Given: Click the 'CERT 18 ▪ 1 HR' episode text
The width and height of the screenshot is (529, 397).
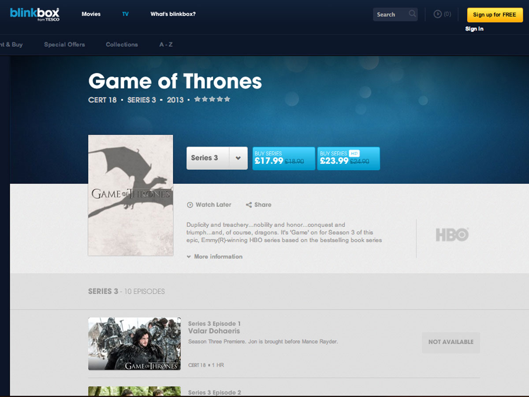Looking at the screenshot, I should [x=206, y=365].
